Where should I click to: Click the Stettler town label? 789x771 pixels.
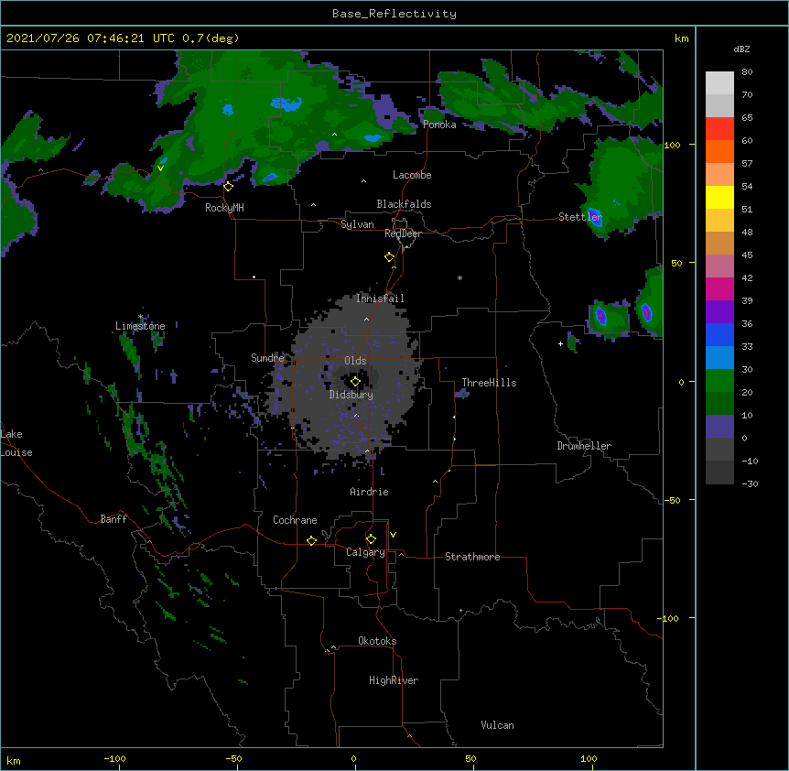[x=580, y=217]
